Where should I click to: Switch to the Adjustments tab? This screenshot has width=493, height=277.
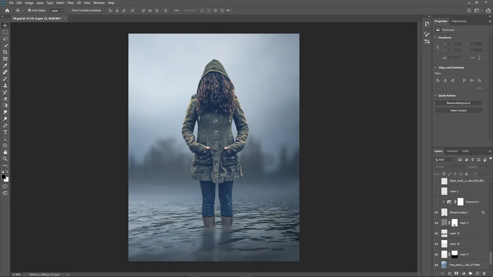point(459,21)
